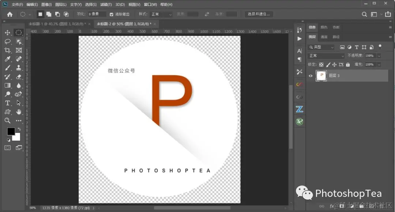Toggle Quick Mask mode
The image size is (395, 212).
point(8,148)
